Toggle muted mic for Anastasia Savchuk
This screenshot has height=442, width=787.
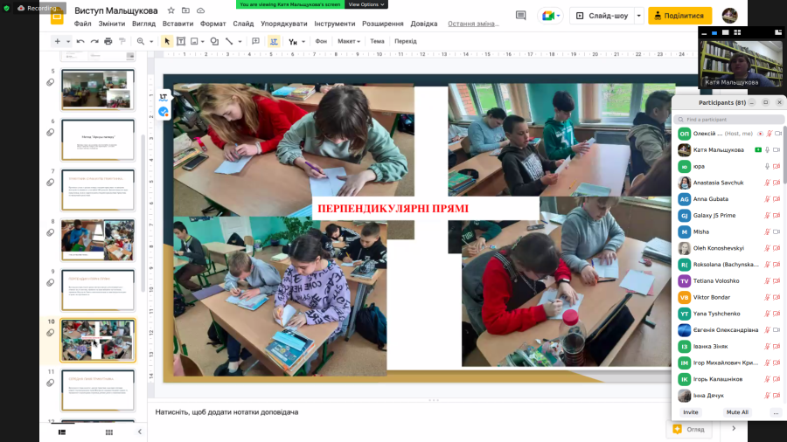point(767,183)
